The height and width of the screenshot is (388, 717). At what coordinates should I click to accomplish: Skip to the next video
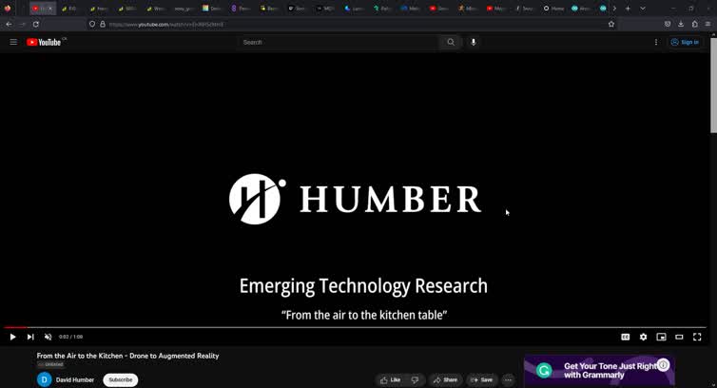(30, 337)
